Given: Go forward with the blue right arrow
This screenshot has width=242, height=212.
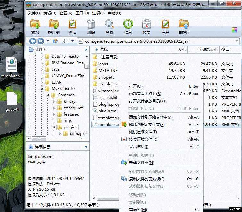Looking at the screenshot, I should click(x=41, y=41).
